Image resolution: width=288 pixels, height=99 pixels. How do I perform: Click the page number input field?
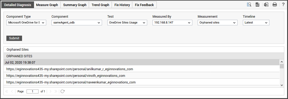tap(32, 91)
